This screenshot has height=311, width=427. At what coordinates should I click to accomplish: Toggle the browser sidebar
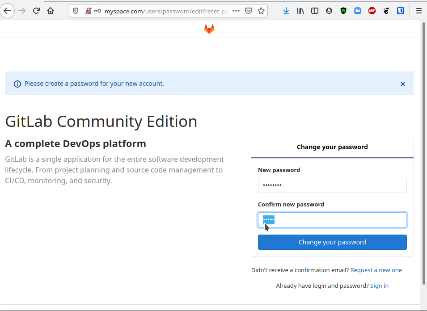(x=314, y=11)
